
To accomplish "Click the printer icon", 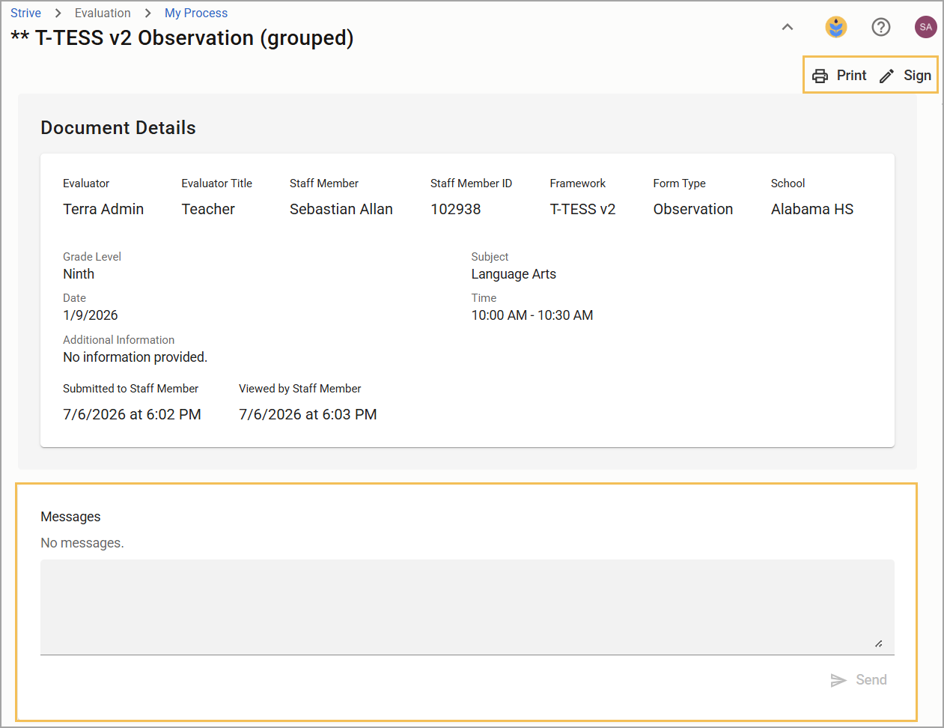I will pyautogui.click(x=820, y=76).
